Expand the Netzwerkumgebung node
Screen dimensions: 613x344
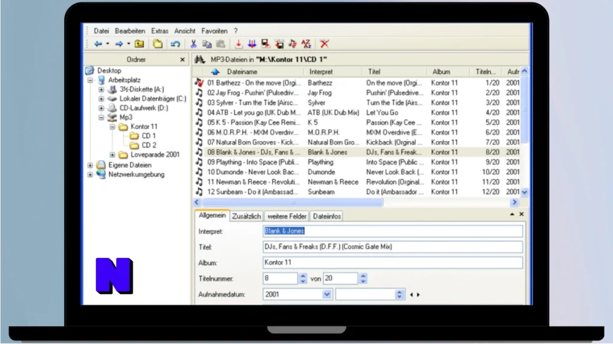pyautogui.click(x=90, y=175)
